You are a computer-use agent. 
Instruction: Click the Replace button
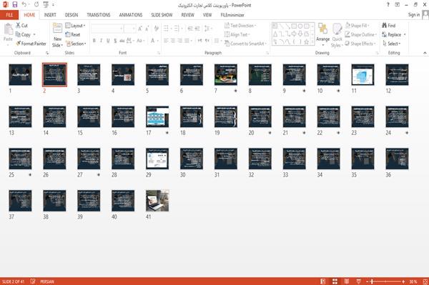click(394, 34)
